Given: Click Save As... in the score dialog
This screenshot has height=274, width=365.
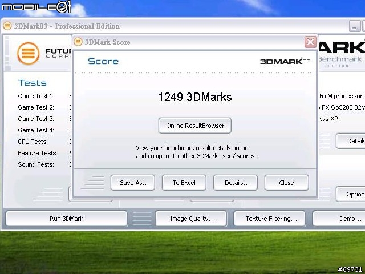Looking at the screenshot, I should click(x=133, y=183).
